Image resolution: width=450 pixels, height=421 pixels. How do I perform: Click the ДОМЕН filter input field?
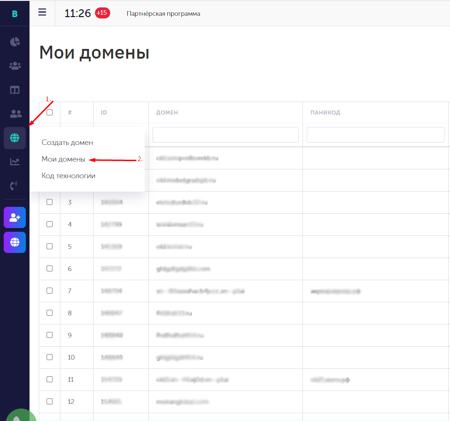[225, 135]
